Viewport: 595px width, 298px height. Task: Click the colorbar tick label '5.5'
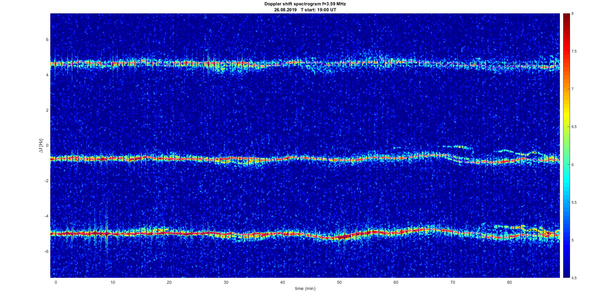tap(574, 203)
